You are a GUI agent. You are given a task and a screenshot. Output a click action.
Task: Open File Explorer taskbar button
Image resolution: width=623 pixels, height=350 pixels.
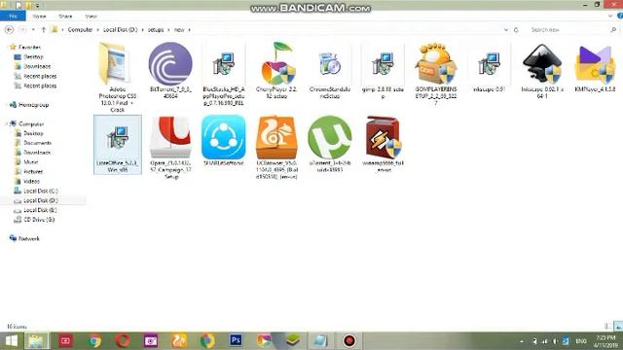[x=36, y=340]
